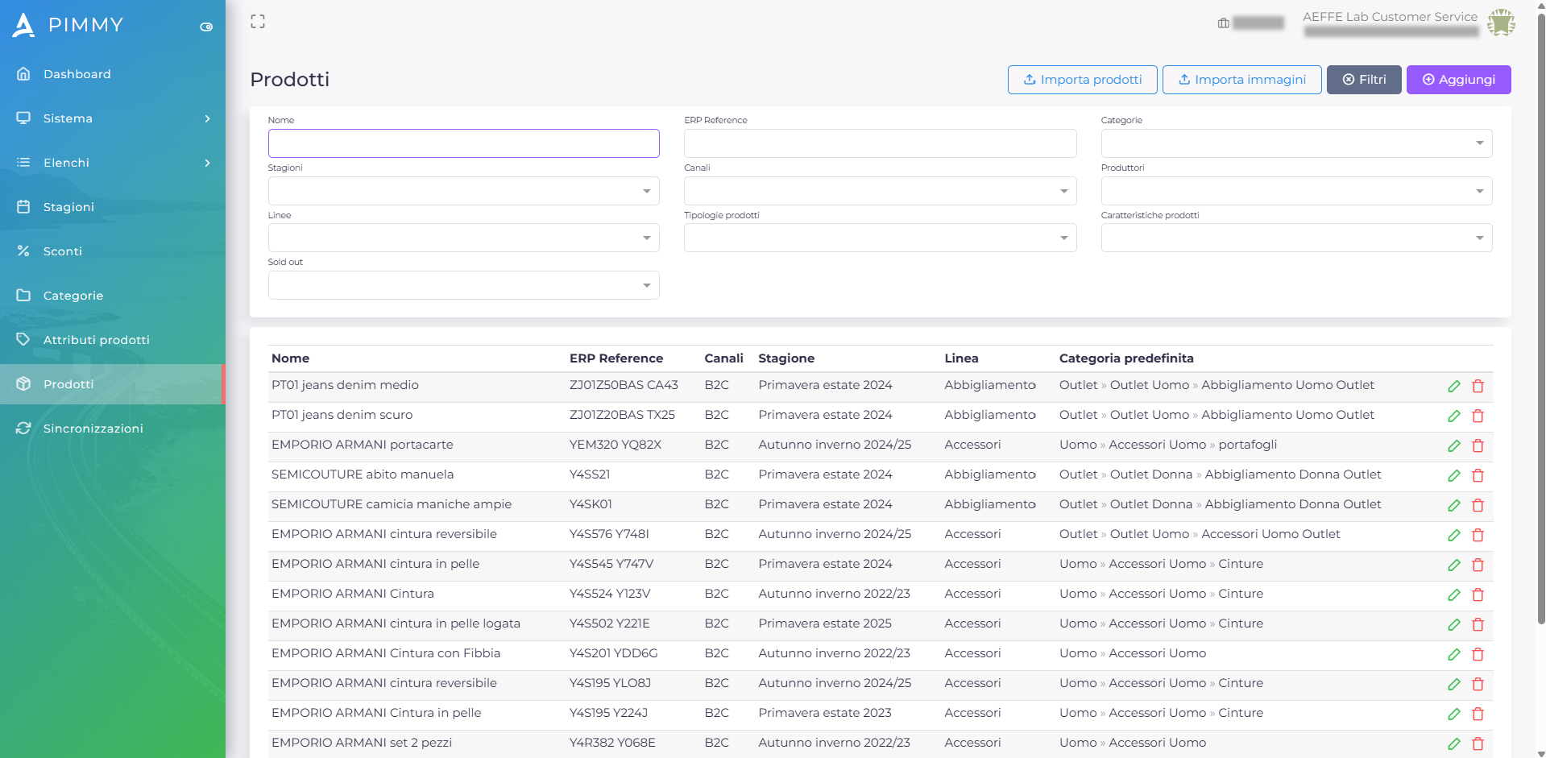Delete EMPORIO ARMANI set 2 pezzi

click(x=1478, y=744)
